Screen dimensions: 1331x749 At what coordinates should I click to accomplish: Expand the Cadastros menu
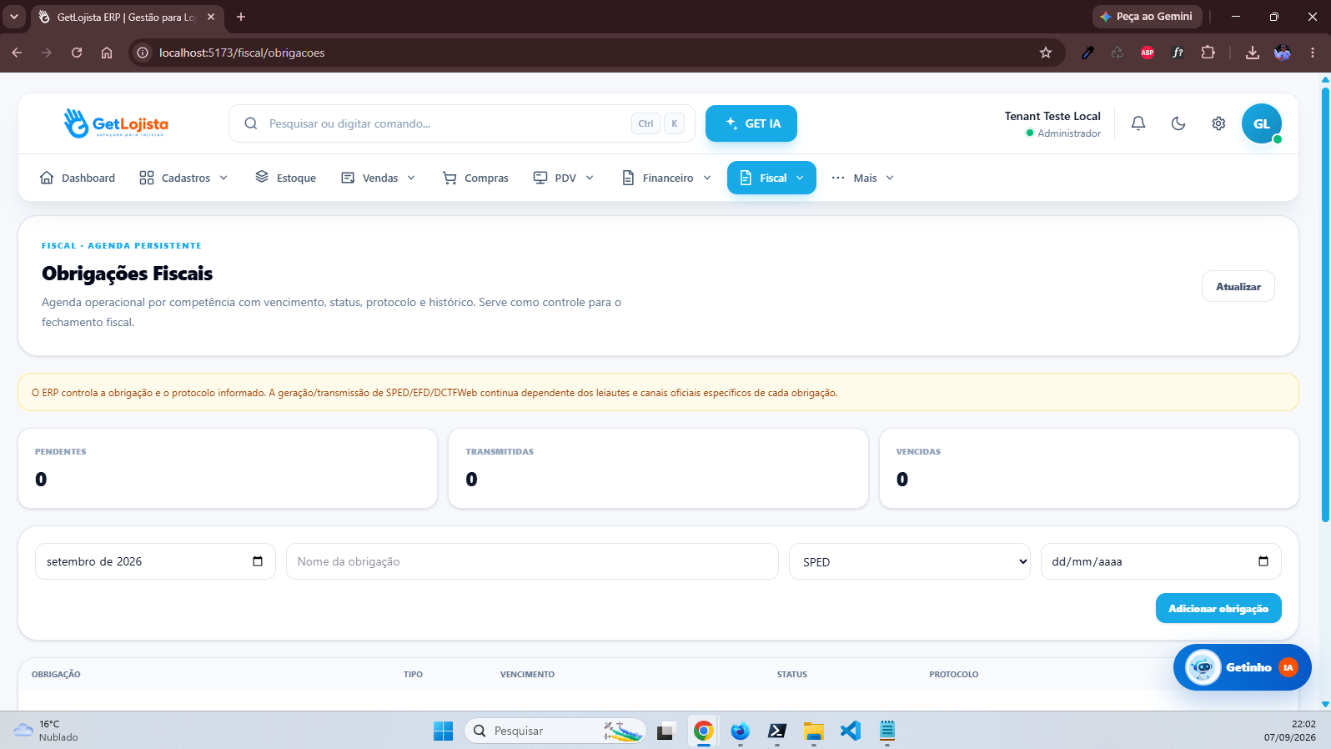(183, 178)
